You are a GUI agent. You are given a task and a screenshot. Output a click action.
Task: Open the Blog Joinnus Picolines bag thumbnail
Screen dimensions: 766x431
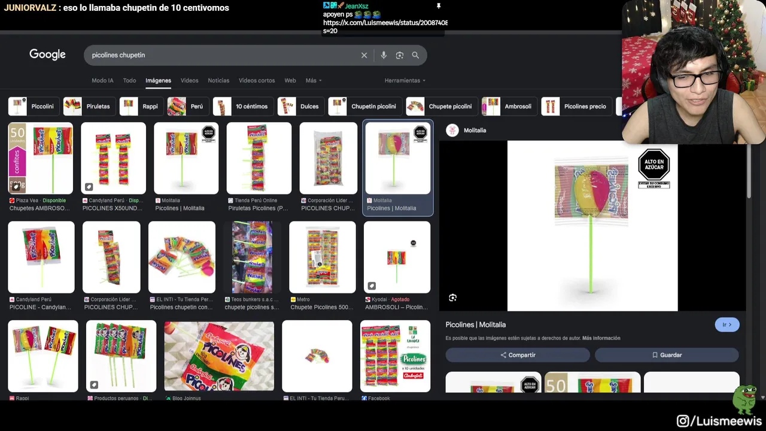point(219,356)
